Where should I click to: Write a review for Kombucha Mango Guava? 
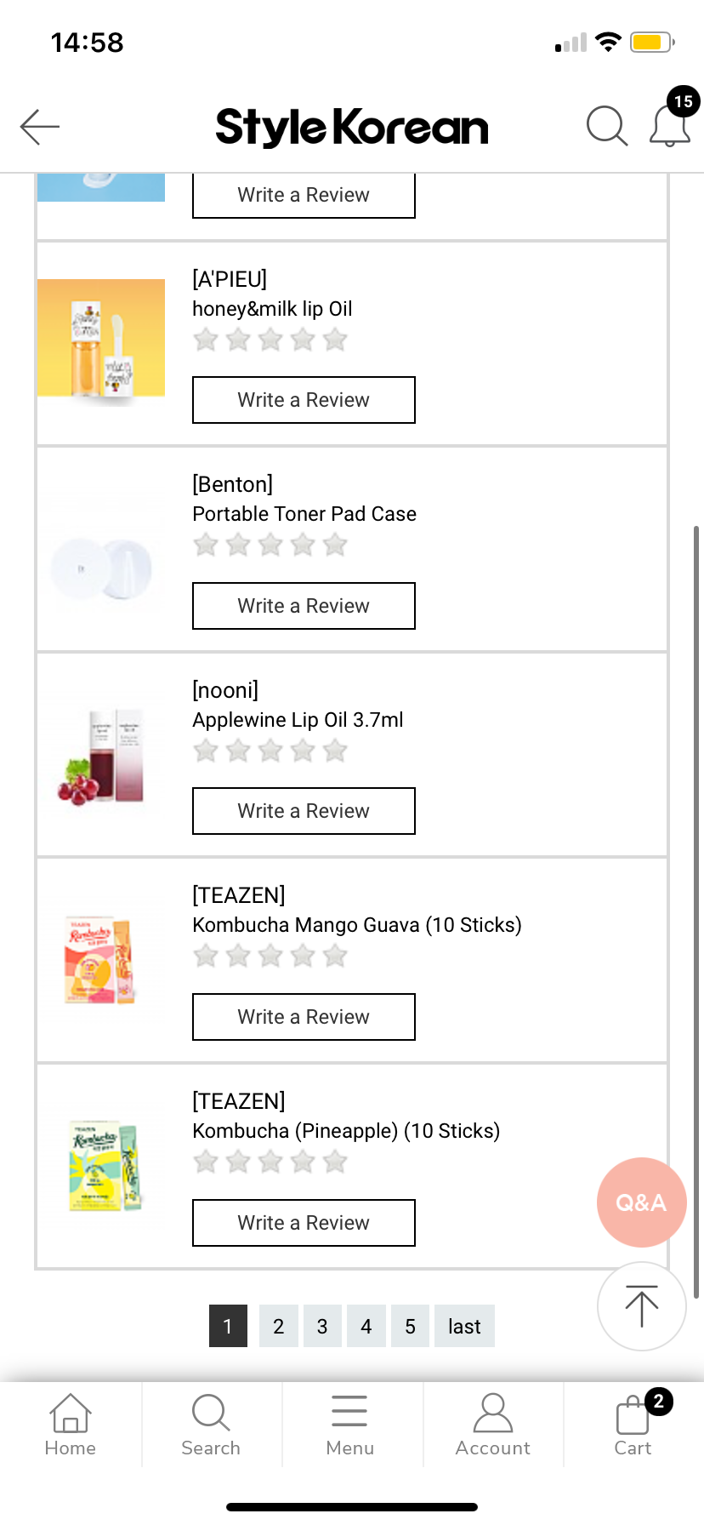click(304, 1017)
